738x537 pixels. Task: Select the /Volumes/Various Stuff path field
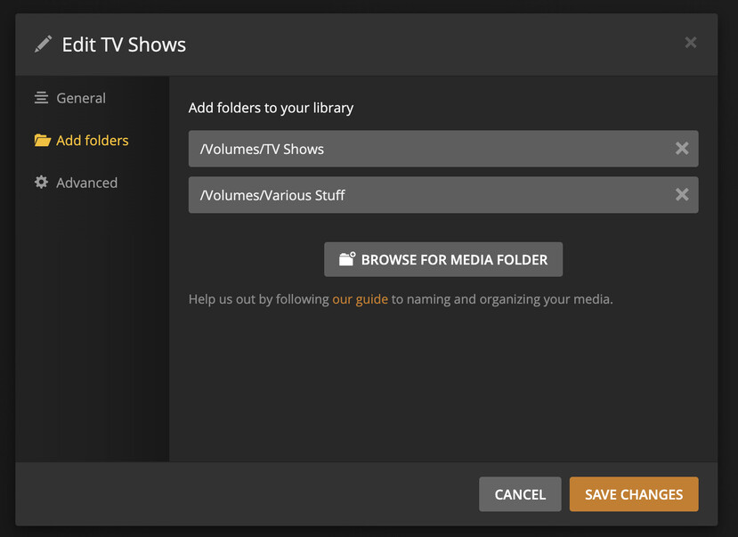(443, 195)
